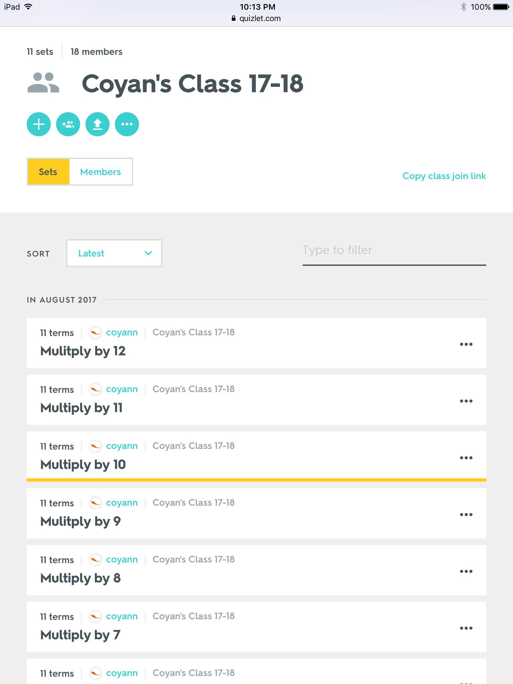The height and width of the screenshot is (684, 513).
Task: Copy the class join link
Action: [x=444, y=176]
